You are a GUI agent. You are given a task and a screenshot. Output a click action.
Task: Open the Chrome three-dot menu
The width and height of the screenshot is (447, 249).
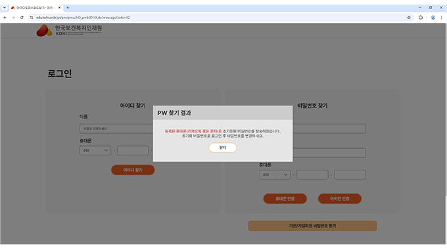[441, 17]
